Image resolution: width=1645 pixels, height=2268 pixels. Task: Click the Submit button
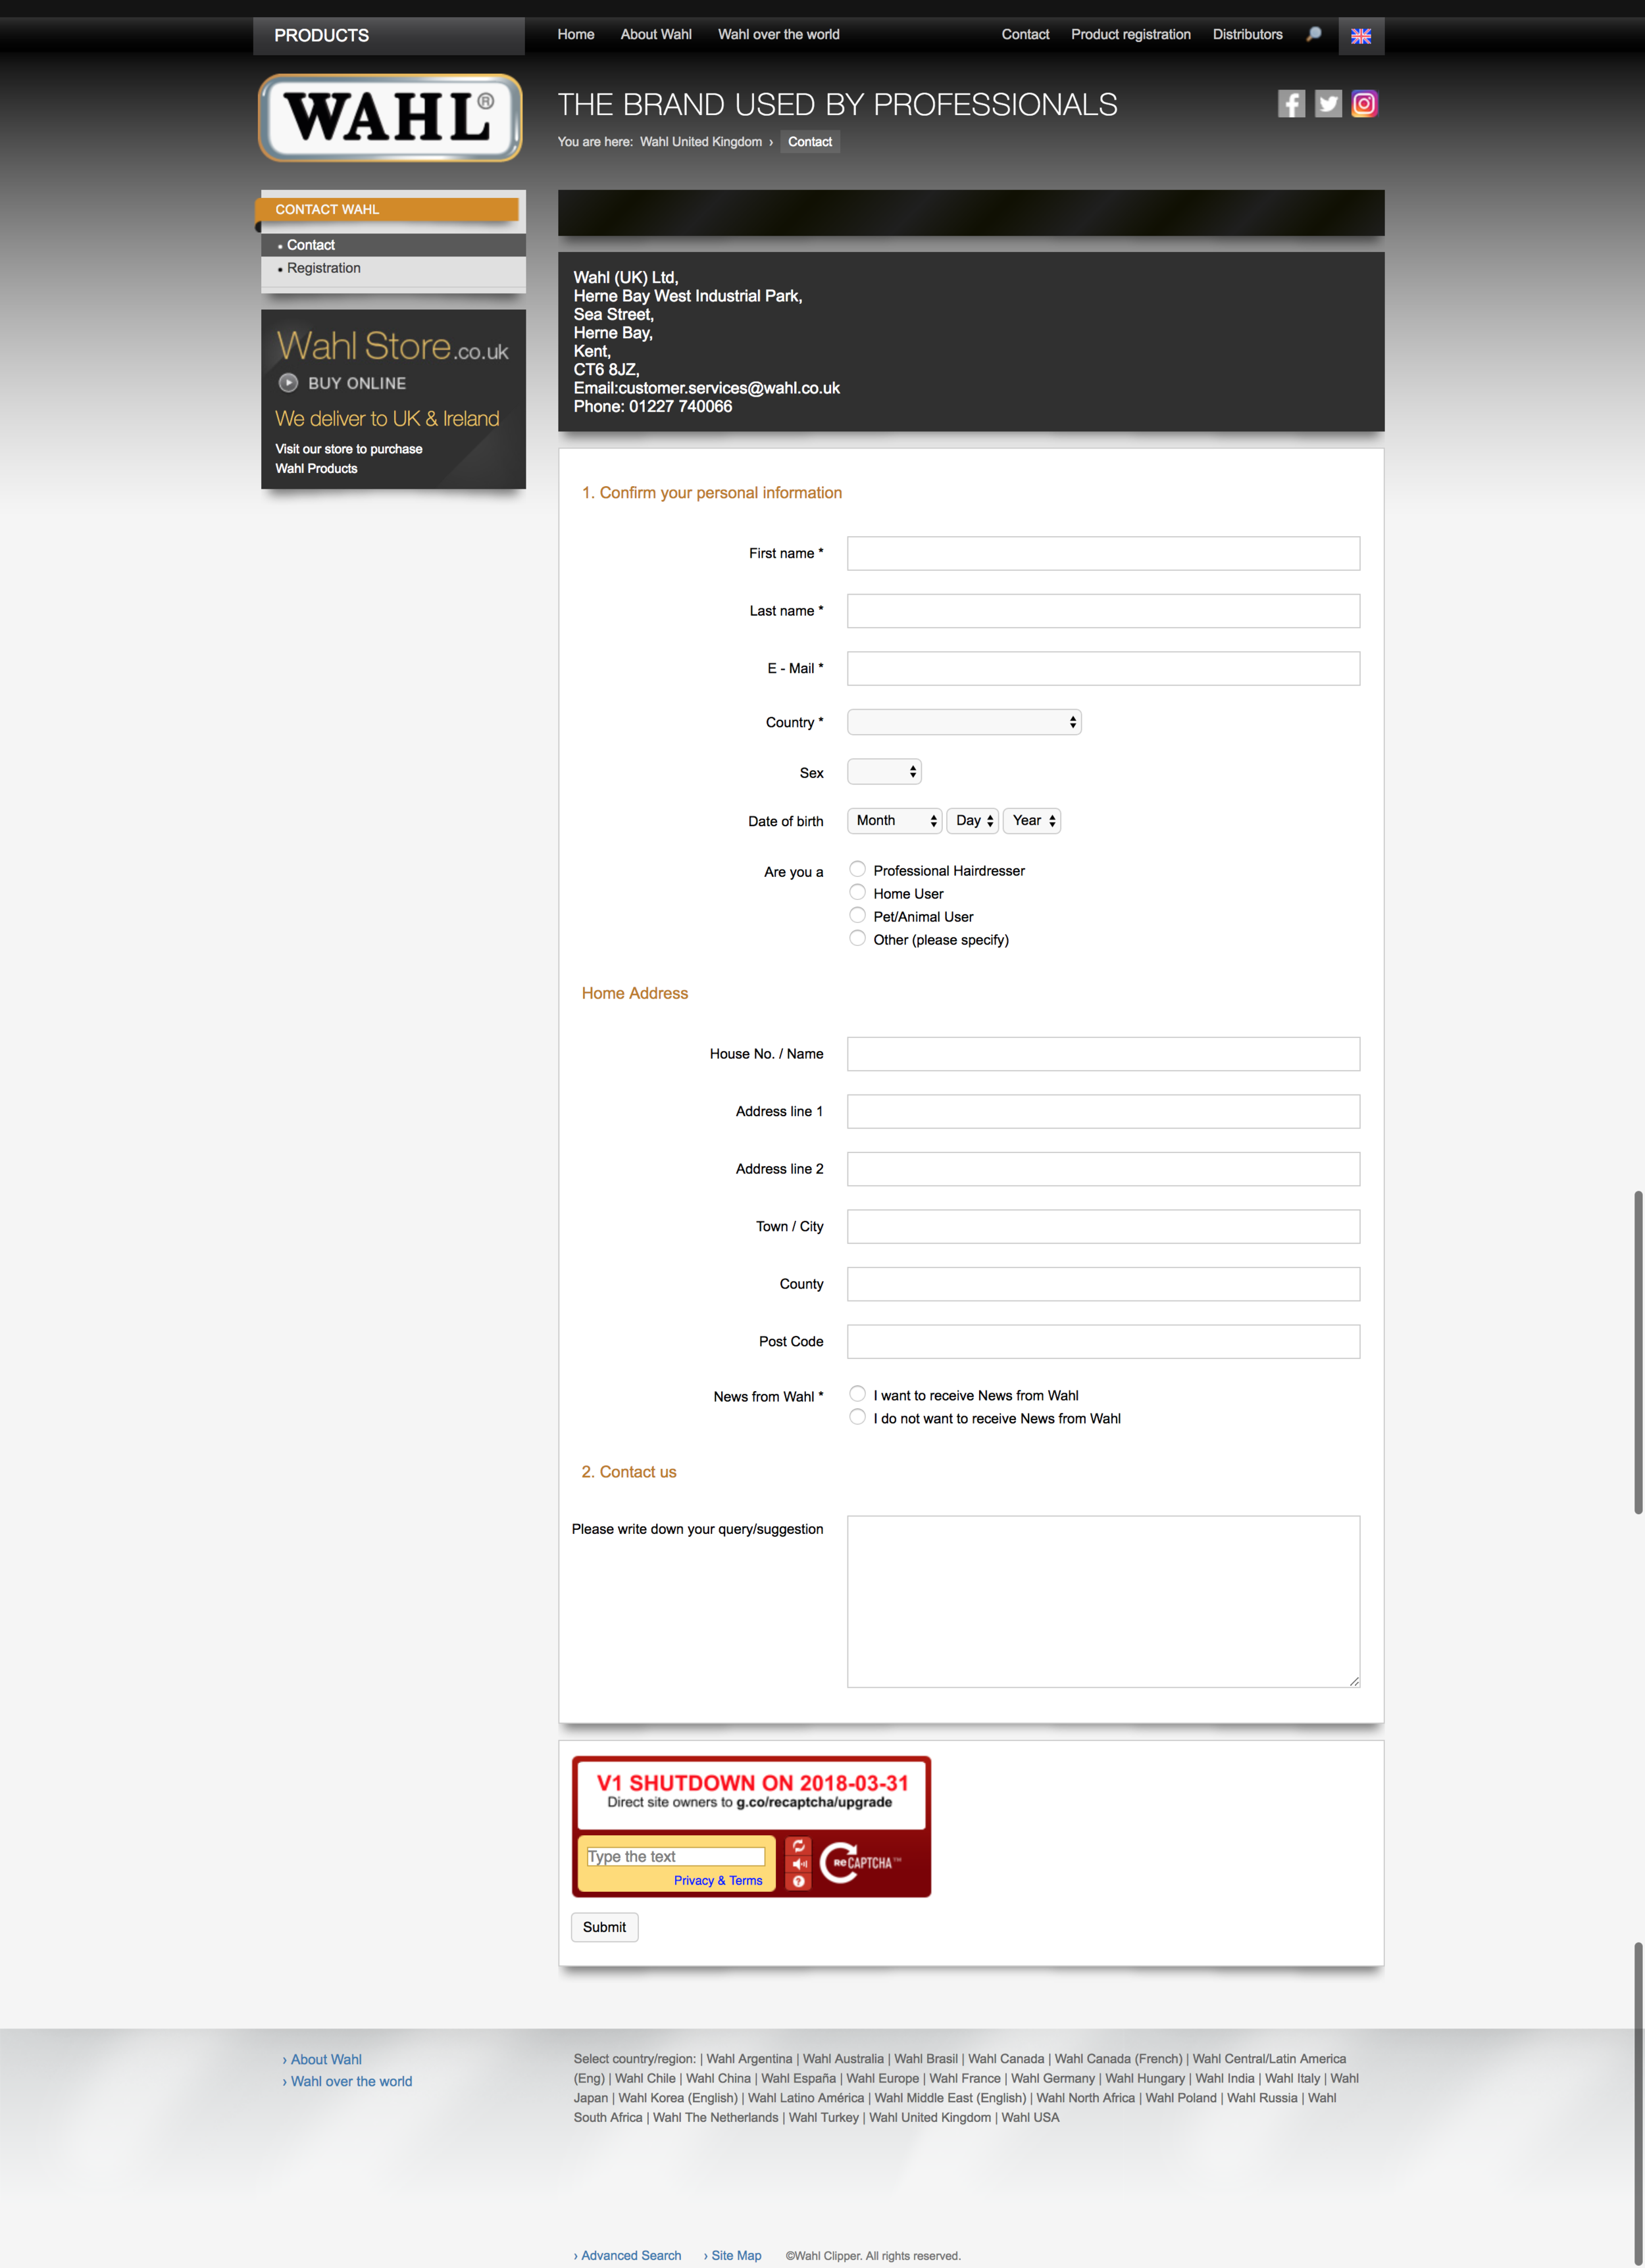point(604,1927)
